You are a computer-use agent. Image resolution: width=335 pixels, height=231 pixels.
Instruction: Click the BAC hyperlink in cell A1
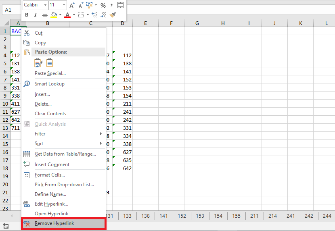(16, 31)
